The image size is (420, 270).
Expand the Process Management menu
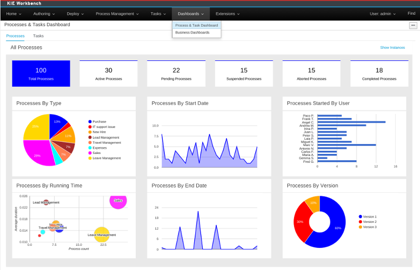pos(117,14)
